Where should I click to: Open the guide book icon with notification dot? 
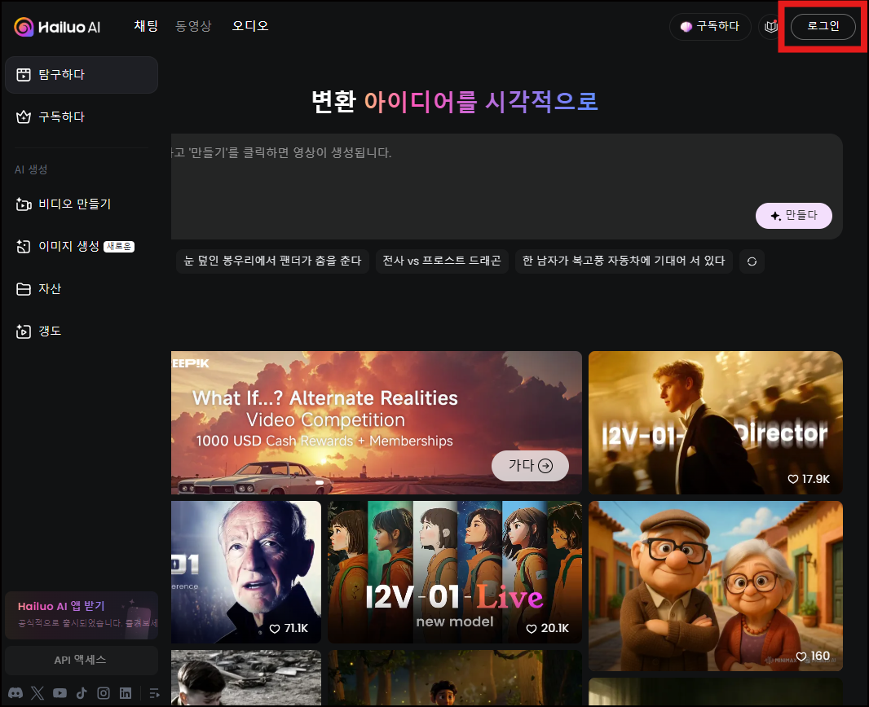coord(771,26)
